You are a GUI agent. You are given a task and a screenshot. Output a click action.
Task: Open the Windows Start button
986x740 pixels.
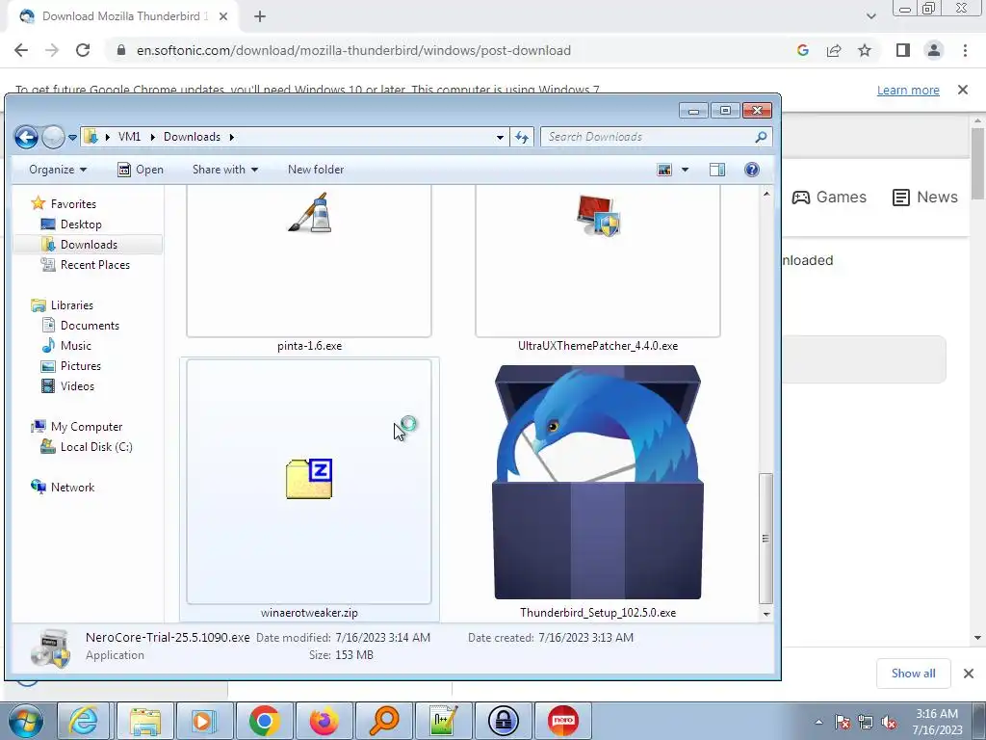25,721
